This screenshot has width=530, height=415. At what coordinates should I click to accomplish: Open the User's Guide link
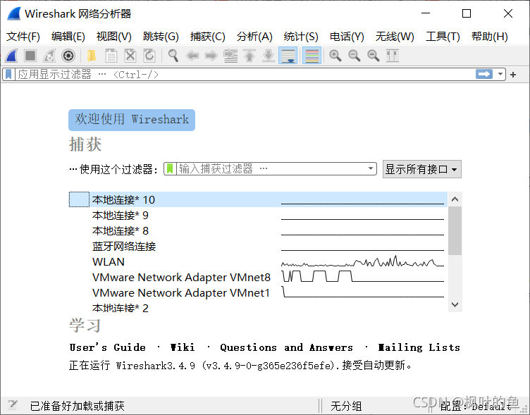point(107,347)
